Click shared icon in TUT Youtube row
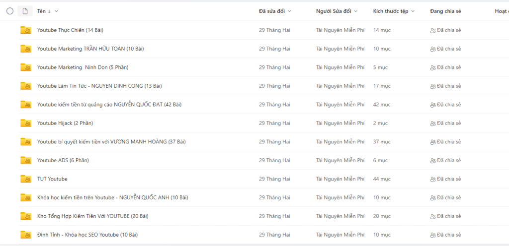 [x=432, y=179]
